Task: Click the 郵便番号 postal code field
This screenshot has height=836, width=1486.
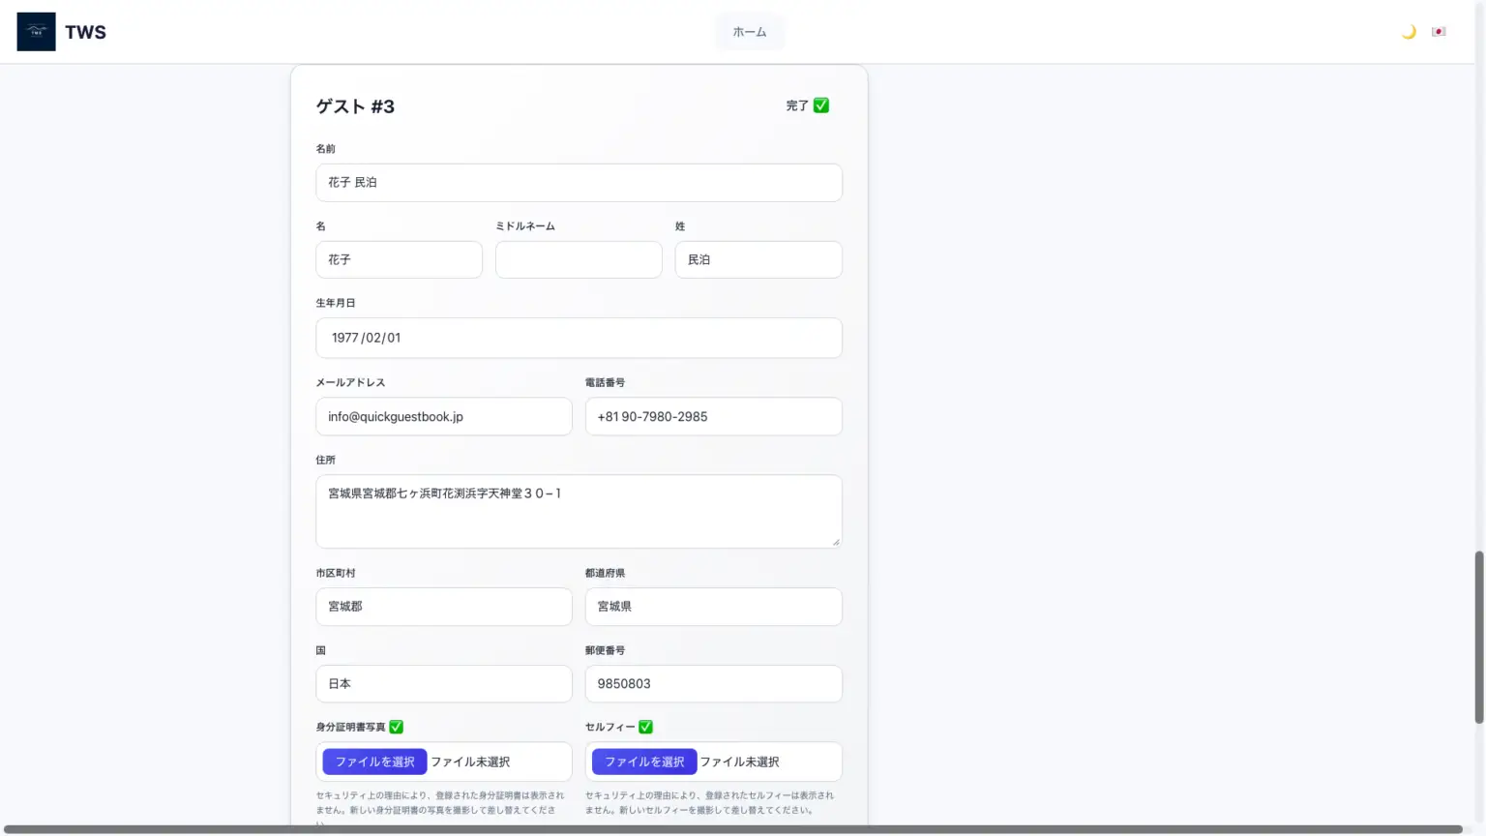Action: coord(713,684)
